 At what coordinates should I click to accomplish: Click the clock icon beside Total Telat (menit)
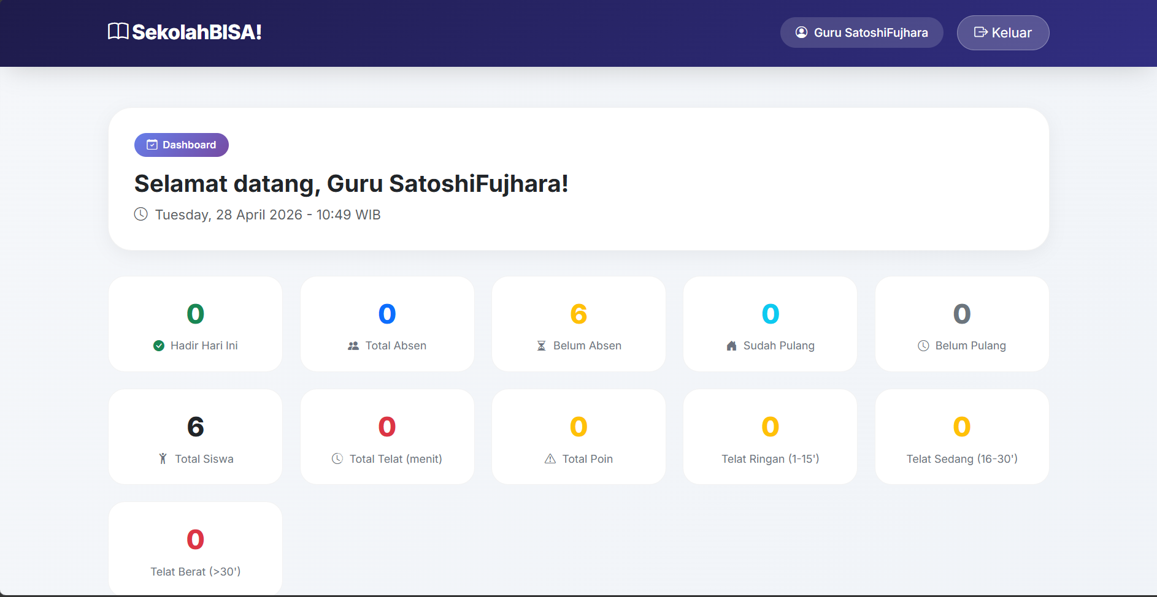click(x=337, y=458)
